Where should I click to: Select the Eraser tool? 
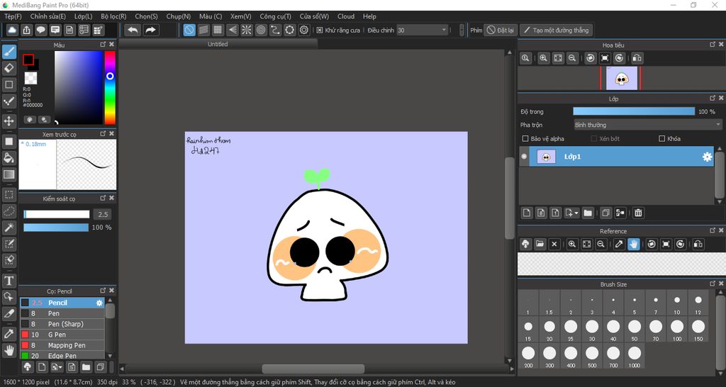pos(9,68)
